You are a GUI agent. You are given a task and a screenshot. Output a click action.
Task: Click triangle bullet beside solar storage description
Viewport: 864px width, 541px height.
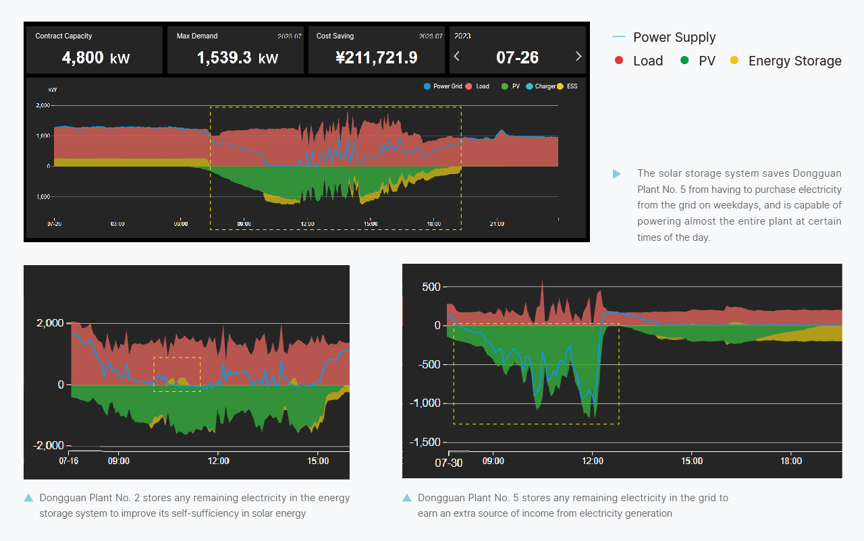click(x=616, y=174)
